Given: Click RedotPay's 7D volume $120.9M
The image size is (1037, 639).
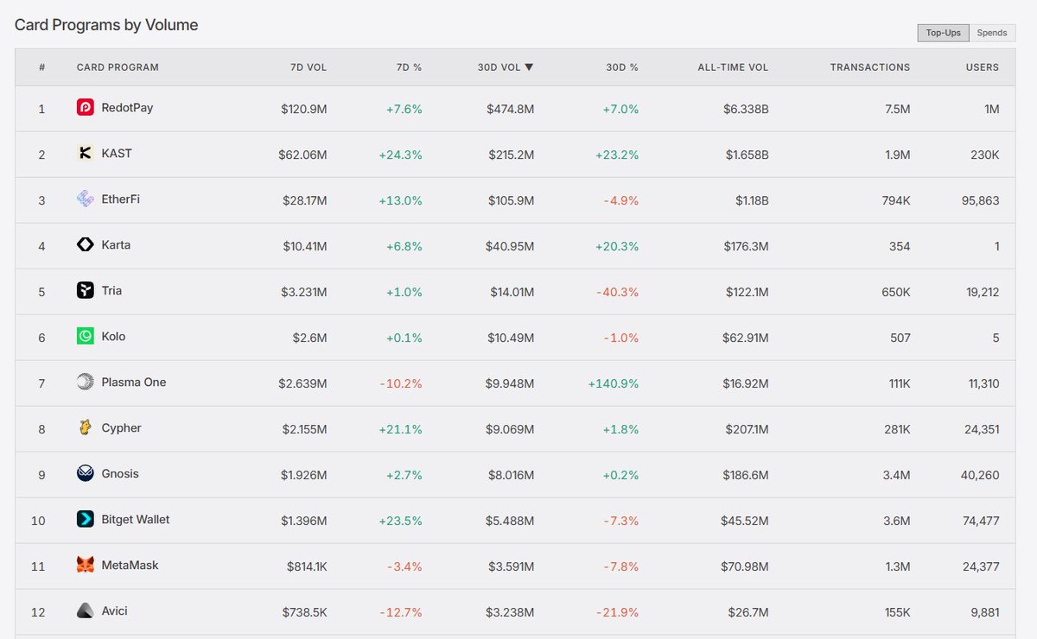Looking at the screenshot, I should pyautogui.click(x=304, y=109).
